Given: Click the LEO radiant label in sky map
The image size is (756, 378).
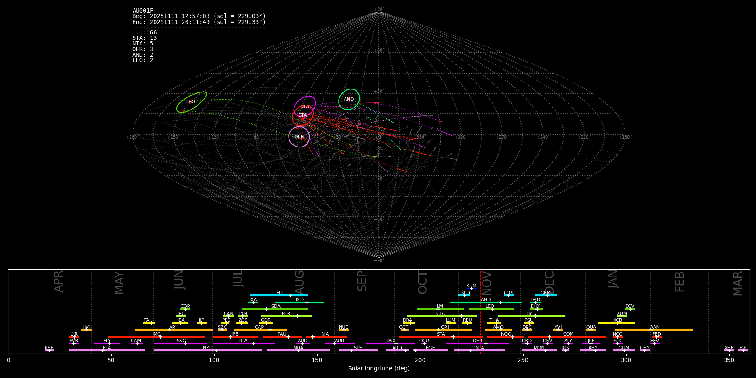Looking at the screenshot, I should point(191,102).
